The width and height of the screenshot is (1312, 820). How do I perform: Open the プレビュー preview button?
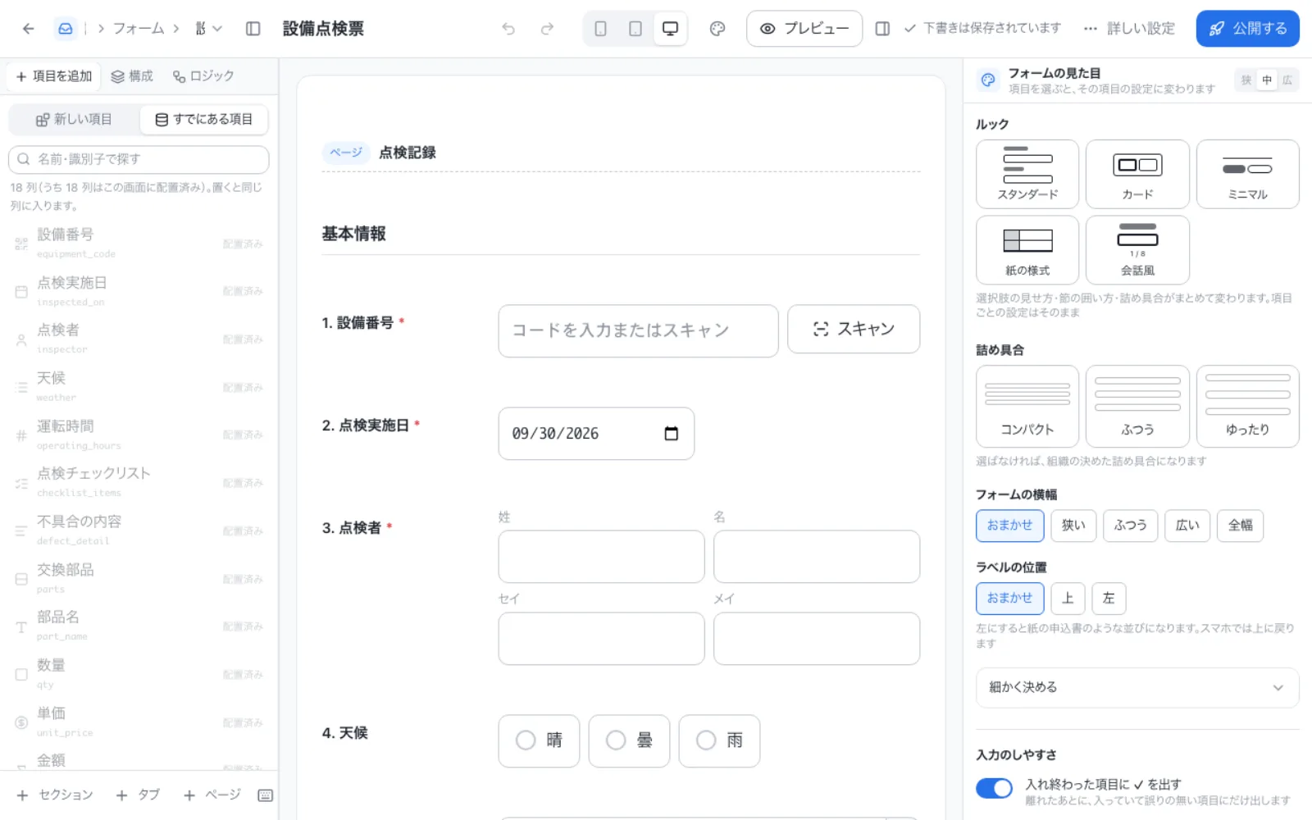[804, 29]
